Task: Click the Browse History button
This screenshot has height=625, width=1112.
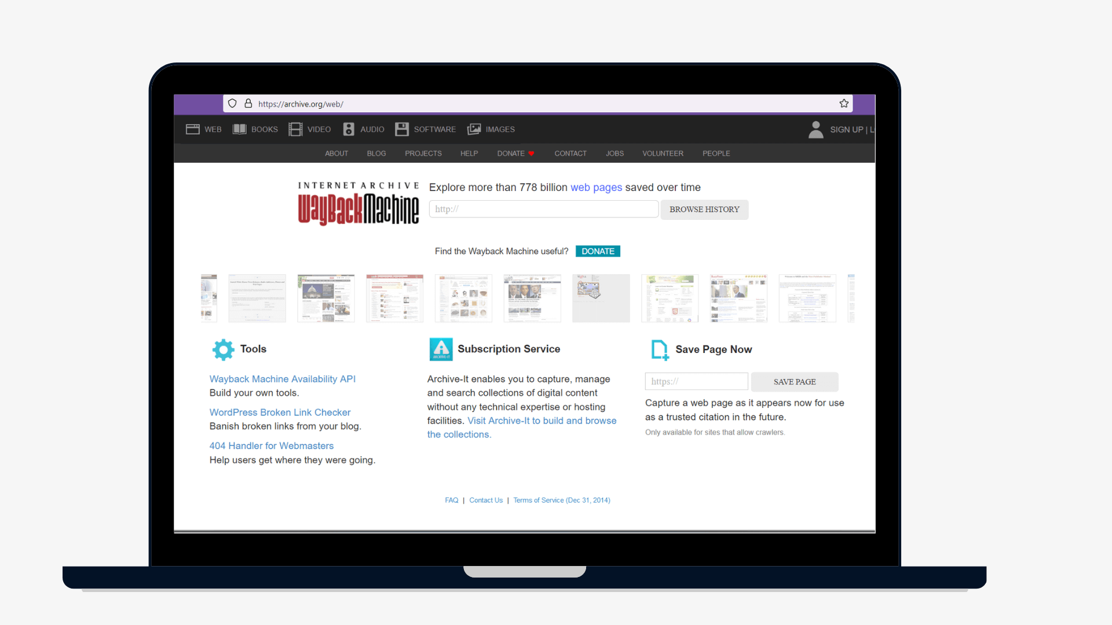Action: pos(704,209)
